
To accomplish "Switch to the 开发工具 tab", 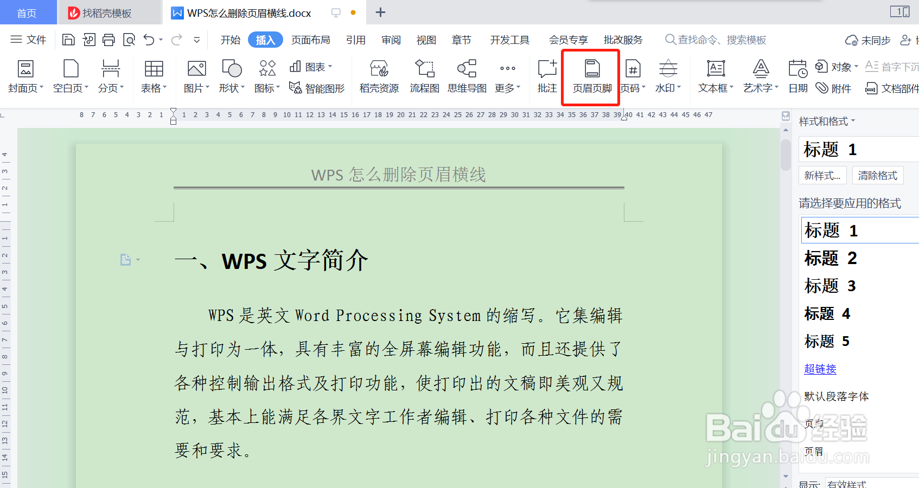I will [509, 40].
